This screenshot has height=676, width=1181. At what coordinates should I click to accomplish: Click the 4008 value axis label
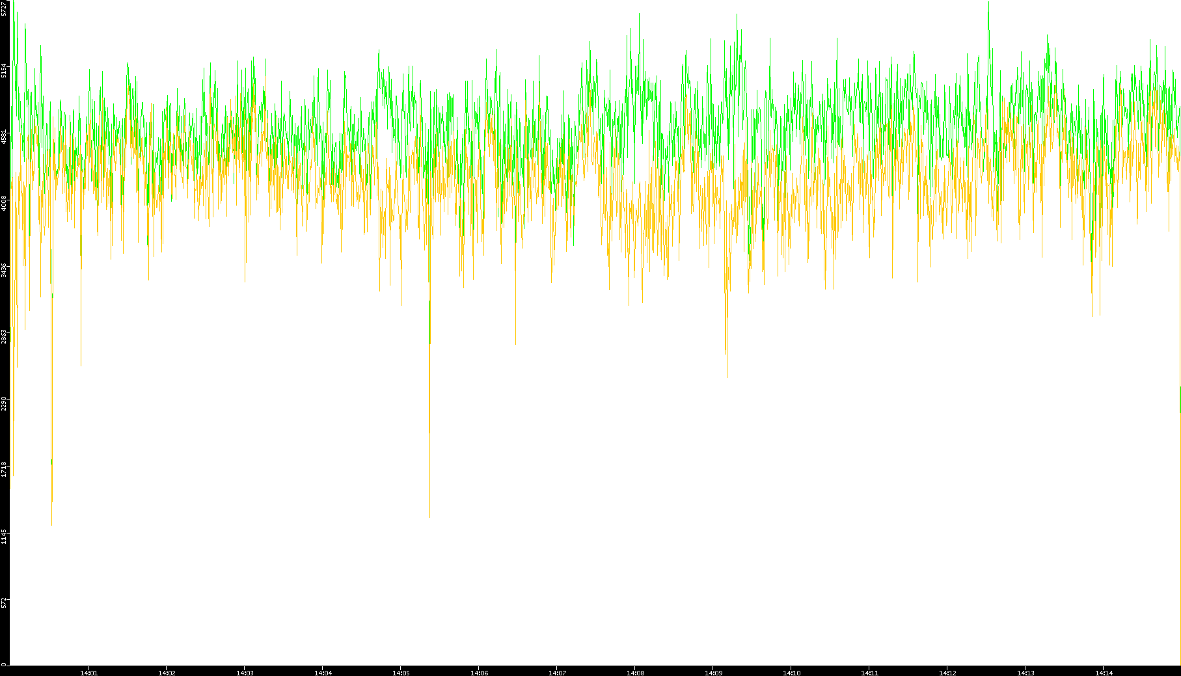coord(4,203)
